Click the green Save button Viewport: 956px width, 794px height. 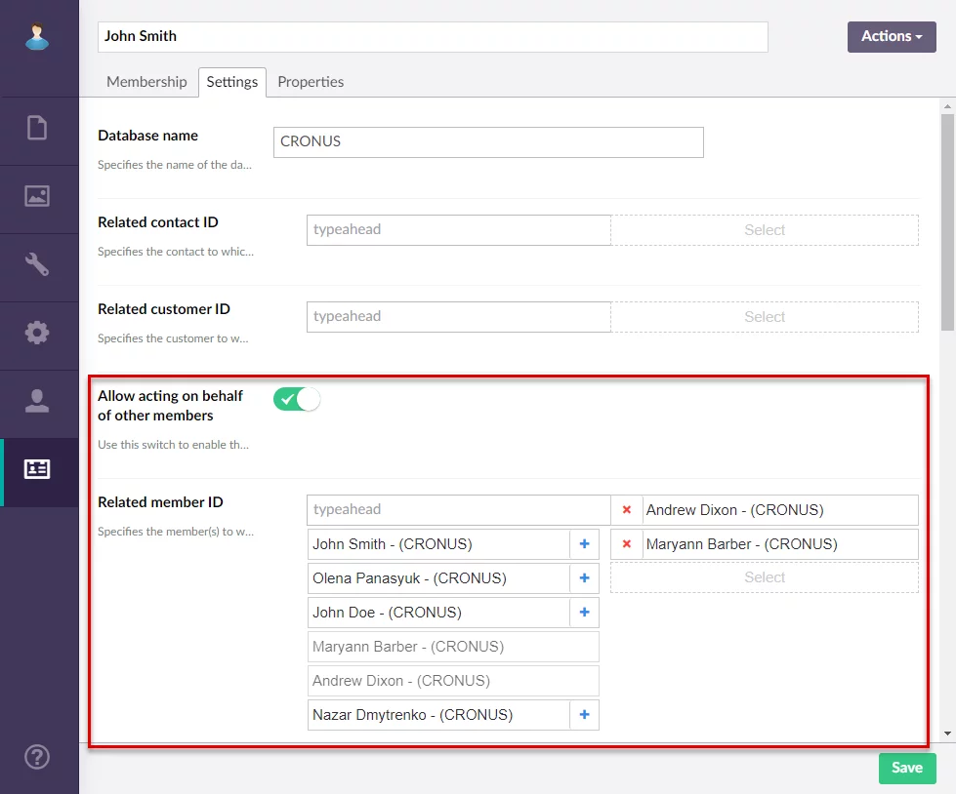906,768
